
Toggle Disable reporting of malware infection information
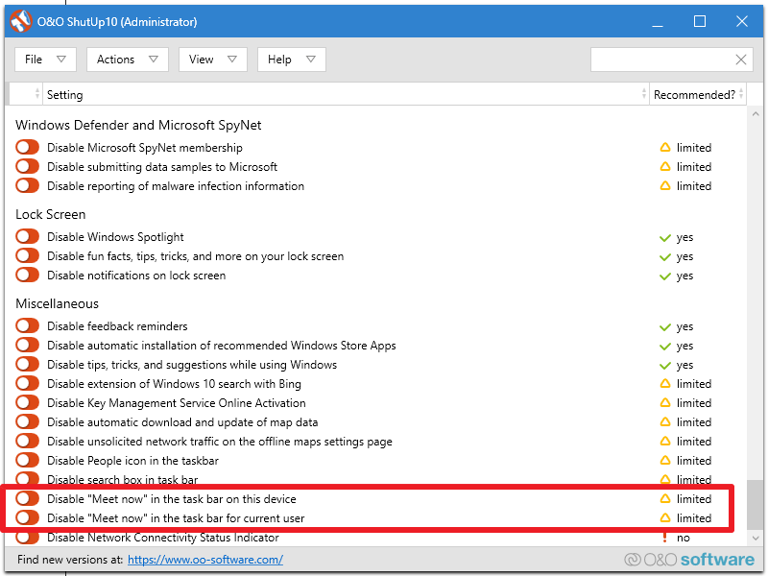coord(27,185)
